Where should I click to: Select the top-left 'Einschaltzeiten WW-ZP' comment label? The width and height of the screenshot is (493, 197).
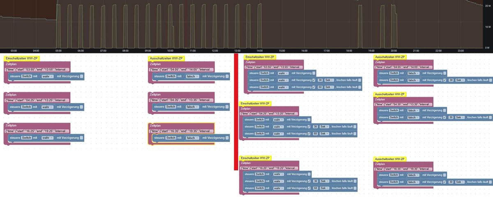tap(21, 59)
